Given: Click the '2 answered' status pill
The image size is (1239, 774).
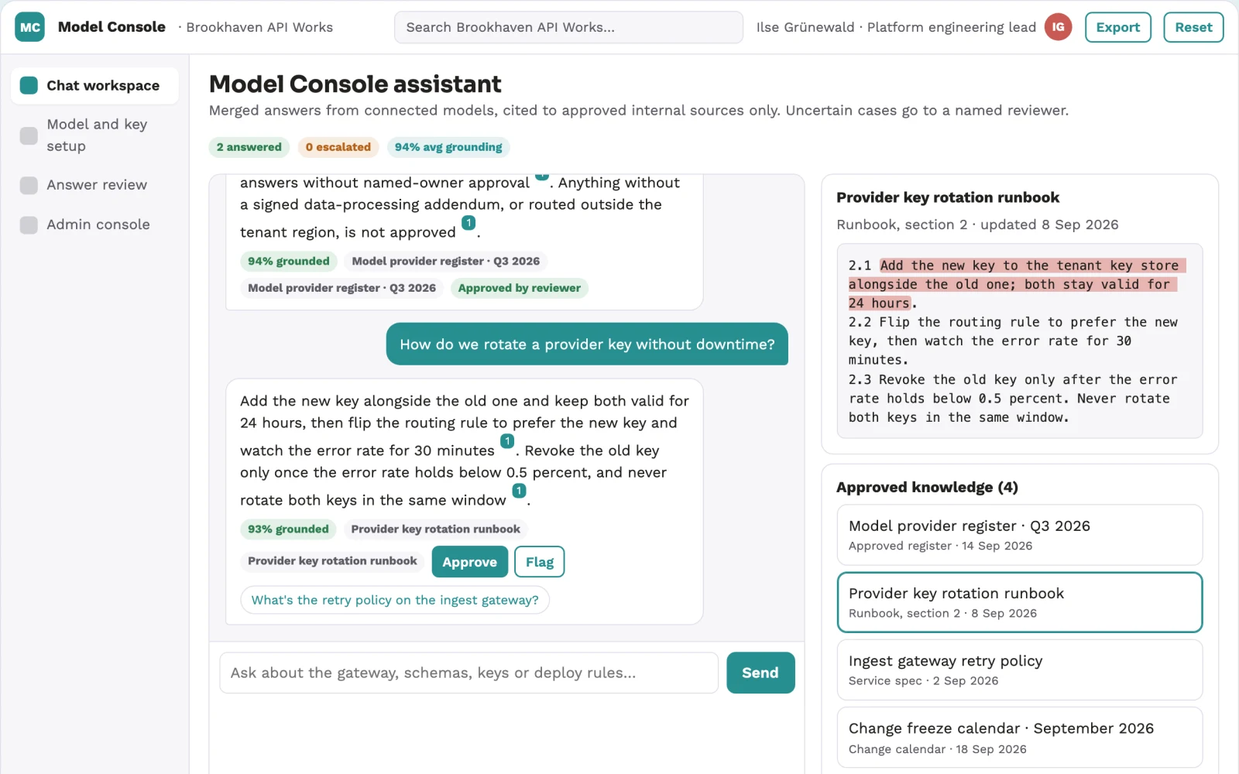Looking at the screenshot, I should click(x=249, y=147).
